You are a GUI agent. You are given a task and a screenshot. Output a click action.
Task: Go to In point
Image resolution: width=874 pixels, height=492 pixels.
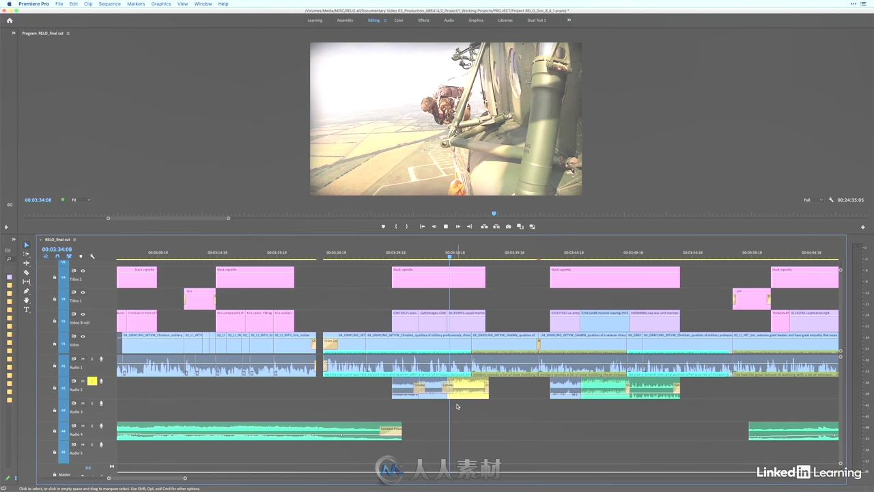tap(422, 226)
